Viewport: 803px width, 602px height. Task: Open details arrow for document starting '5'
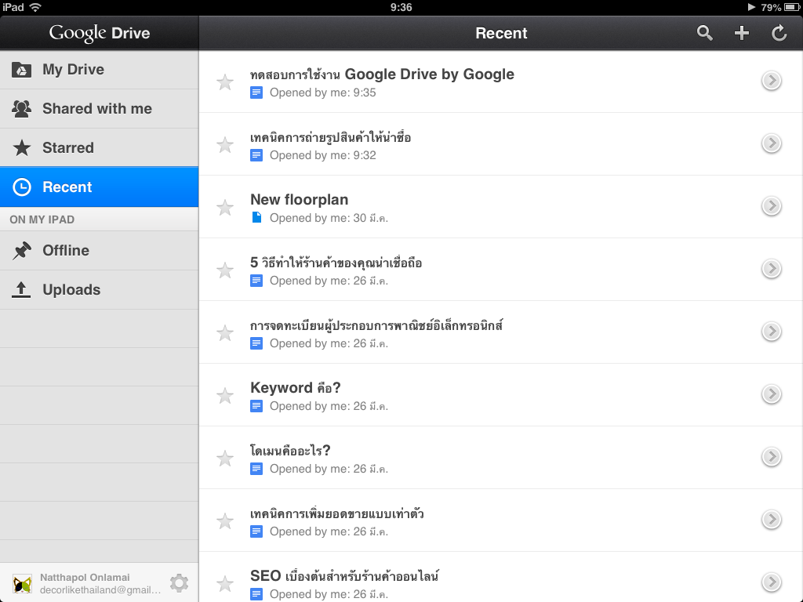(772, 269)
